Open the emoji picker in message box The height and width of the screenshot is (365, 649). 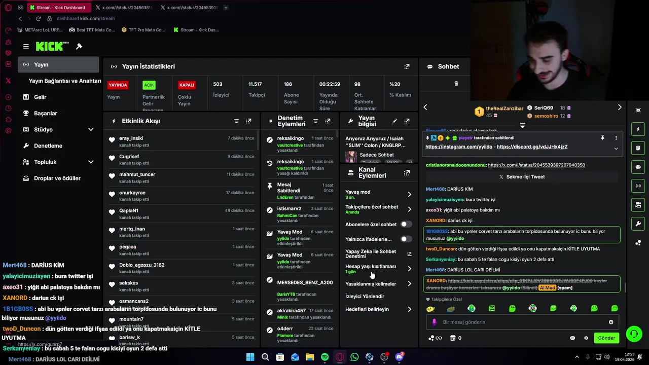point(611,322)
